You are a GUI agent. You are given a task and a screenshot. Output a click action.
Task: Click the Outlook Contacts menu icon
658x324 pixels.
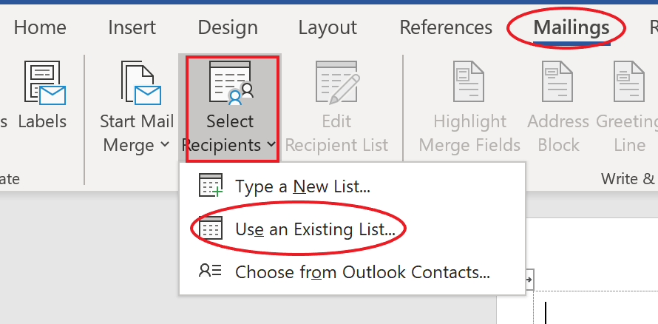pyautogui.click(x=211, y=271)
